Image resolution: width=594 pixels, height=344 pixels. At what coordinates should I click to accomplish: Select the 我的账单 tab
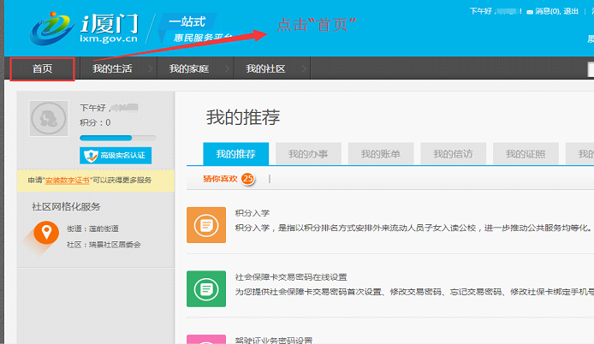click(x=380, y=154)
